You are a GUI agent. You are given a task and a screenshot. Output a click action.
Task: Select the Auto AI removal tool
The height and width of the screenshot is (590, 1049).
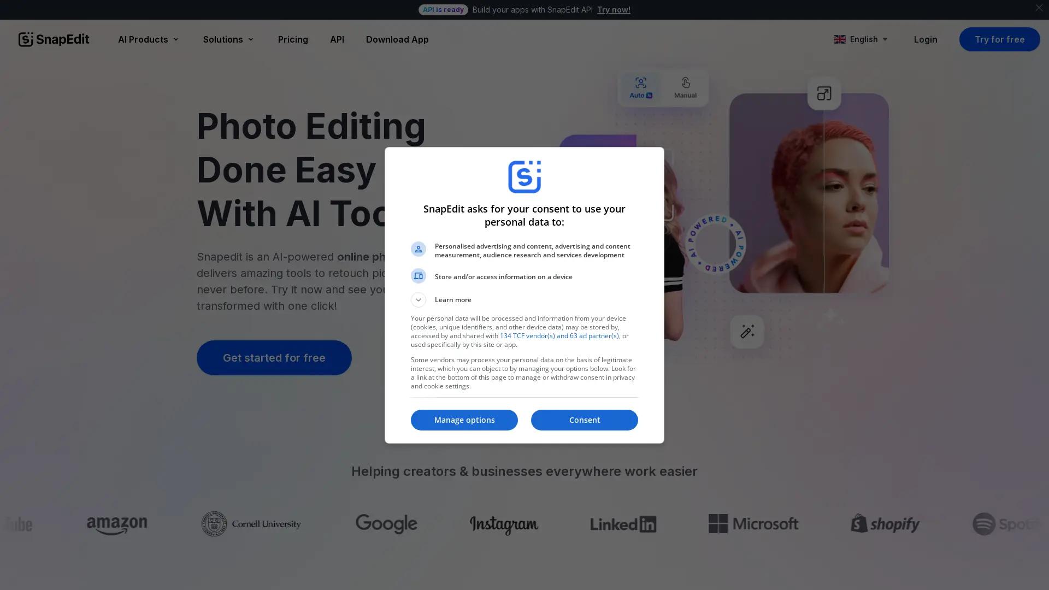640,87
